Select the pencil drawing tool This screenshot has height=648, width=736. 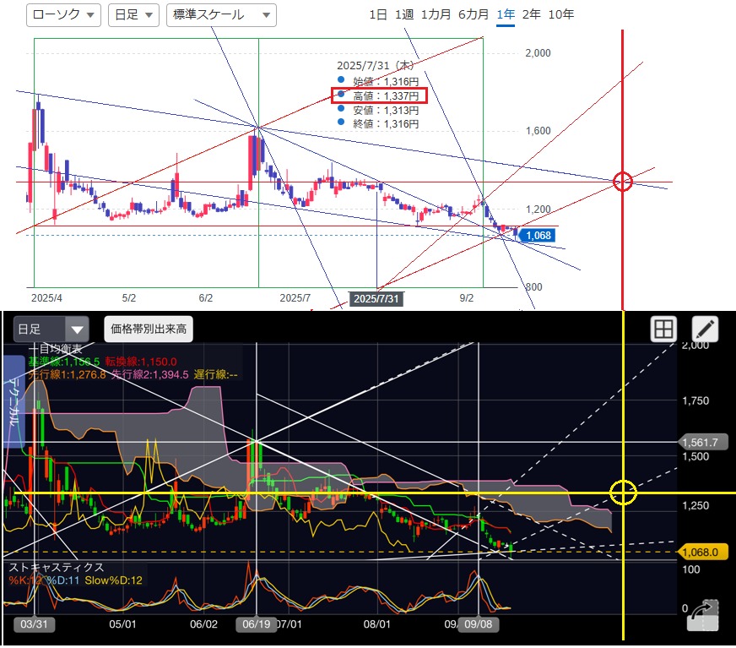click(705, 329)
